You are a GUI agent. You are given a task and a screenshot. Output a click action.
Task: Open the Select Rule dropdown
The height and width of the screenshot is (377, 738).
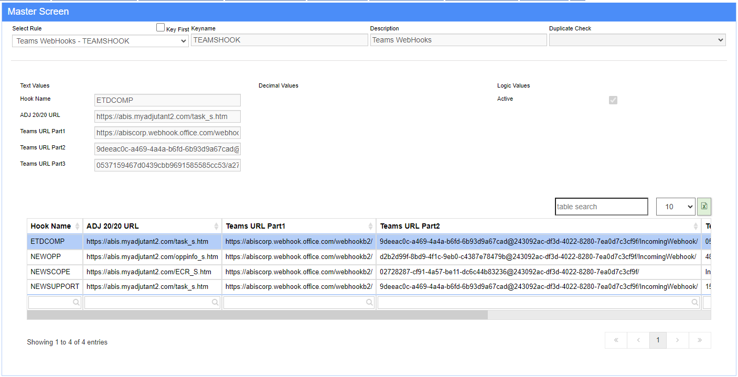click(x=100, y=41)
